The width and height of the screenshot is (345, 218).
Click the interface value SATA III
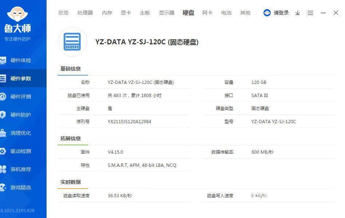click(259, 95)
